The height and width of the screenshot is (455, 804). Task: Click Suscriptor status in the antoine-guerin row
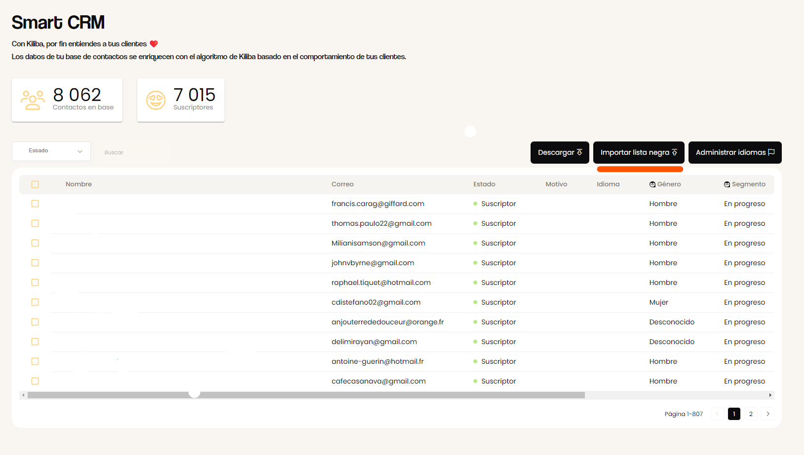click(498, 361)
